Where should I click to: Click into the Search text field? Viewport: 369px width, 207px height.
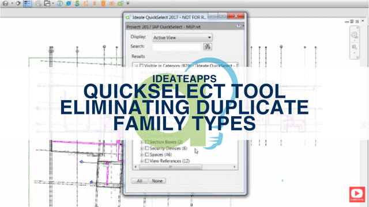coord(176,47)
